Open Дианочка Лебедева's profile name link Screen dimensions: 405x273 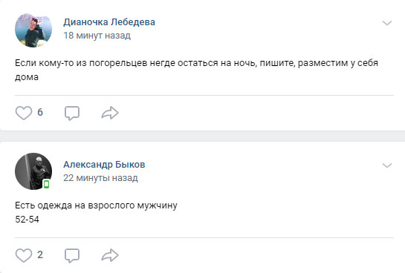pos(109,22)
